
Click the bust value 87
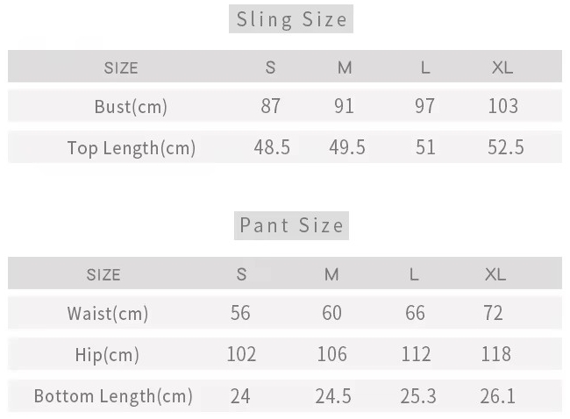click(271, 106)
